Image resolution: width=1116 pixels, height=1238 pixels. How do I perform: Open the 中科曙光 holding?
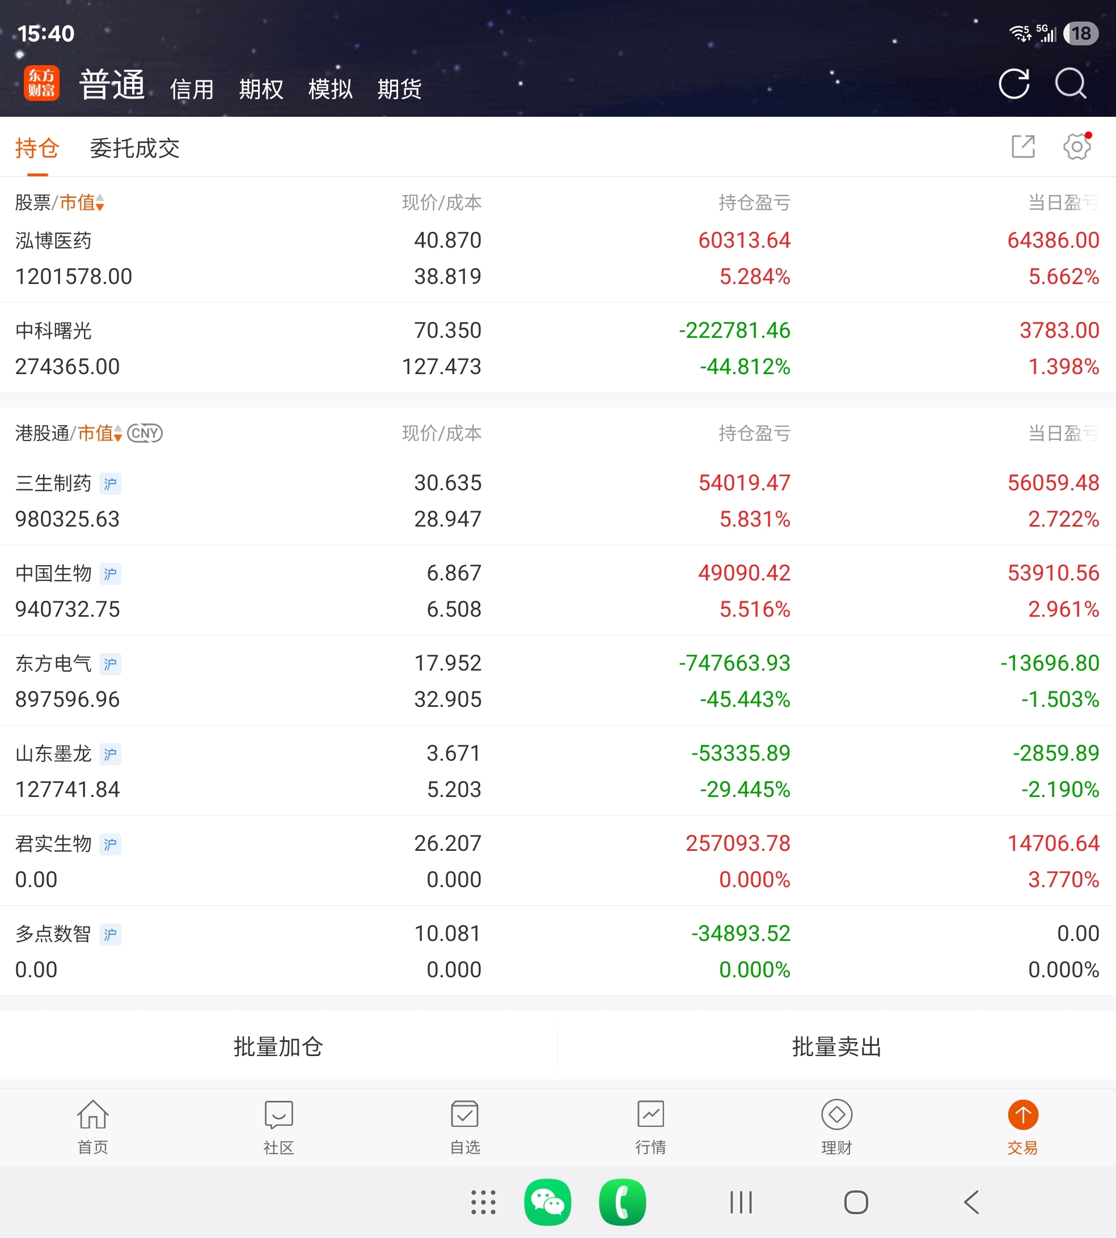558,348
